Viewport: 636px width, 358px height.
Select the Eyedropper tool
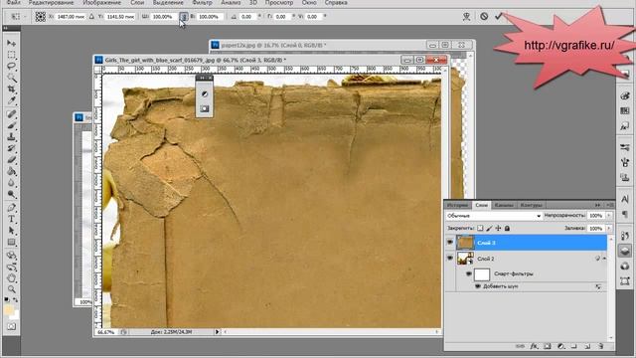[x=11, y=100]
